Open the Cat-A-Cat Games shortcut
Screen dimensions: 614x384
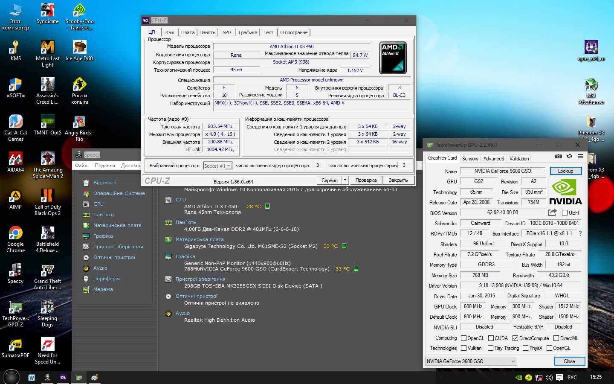pos(15,128)
